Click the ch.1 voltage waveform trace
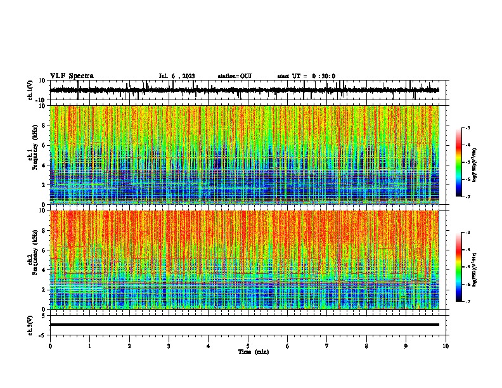The image size is (502, 388). coord(244,90)
